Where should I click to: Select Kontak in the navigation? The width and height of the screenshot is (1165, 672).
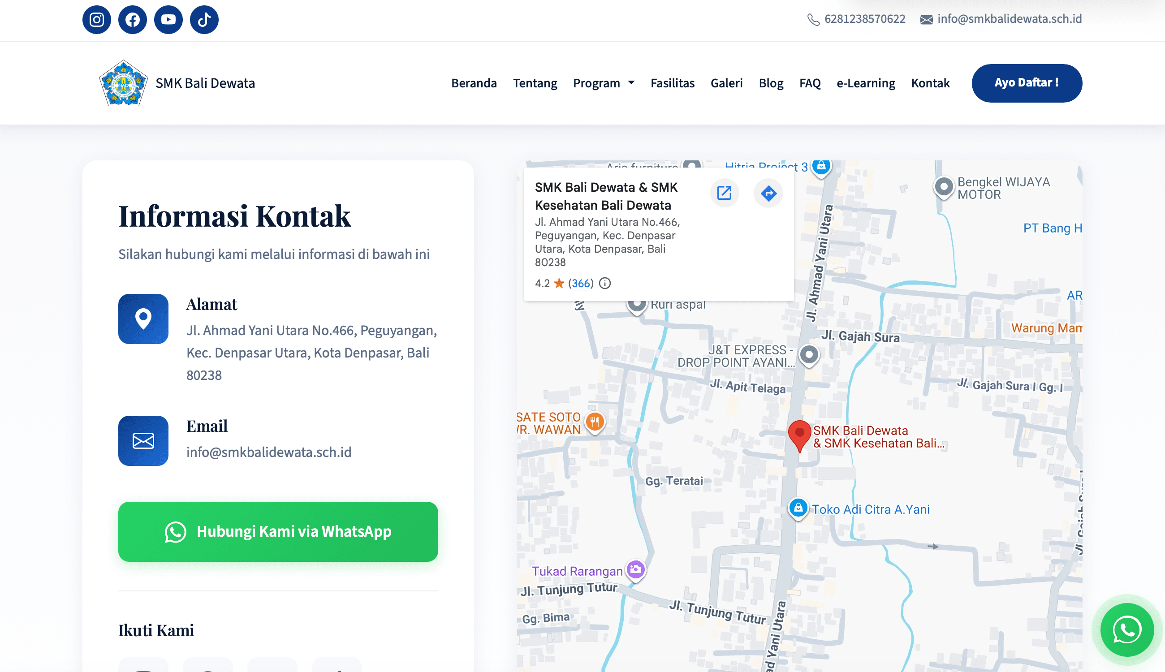tap(931, 83)
